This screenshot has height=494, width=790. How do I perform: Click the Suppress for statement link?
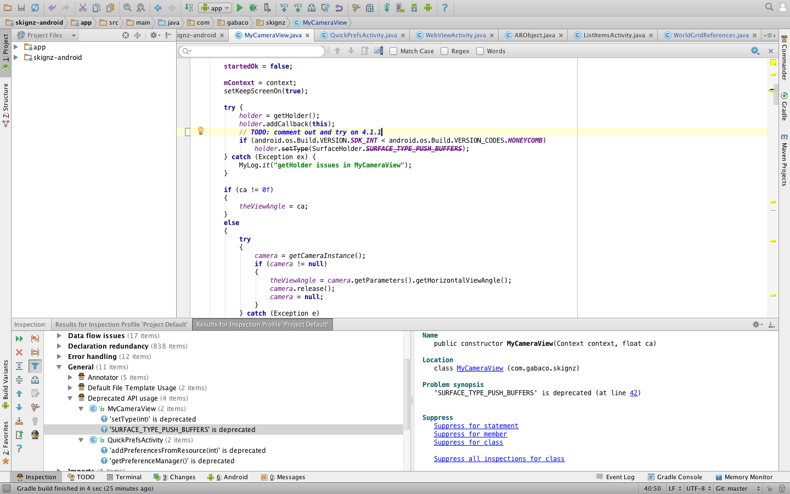tap(476, 426)
